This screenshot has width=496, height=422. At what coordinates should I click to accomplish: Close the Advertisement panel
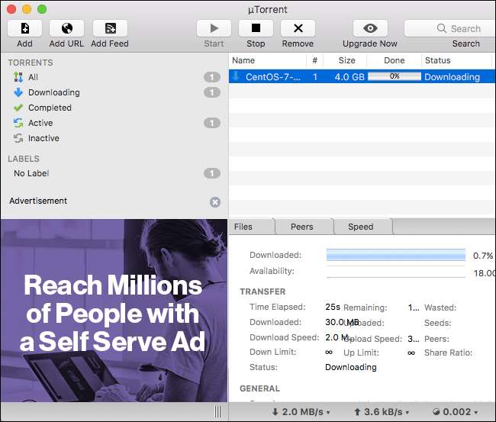215,202
